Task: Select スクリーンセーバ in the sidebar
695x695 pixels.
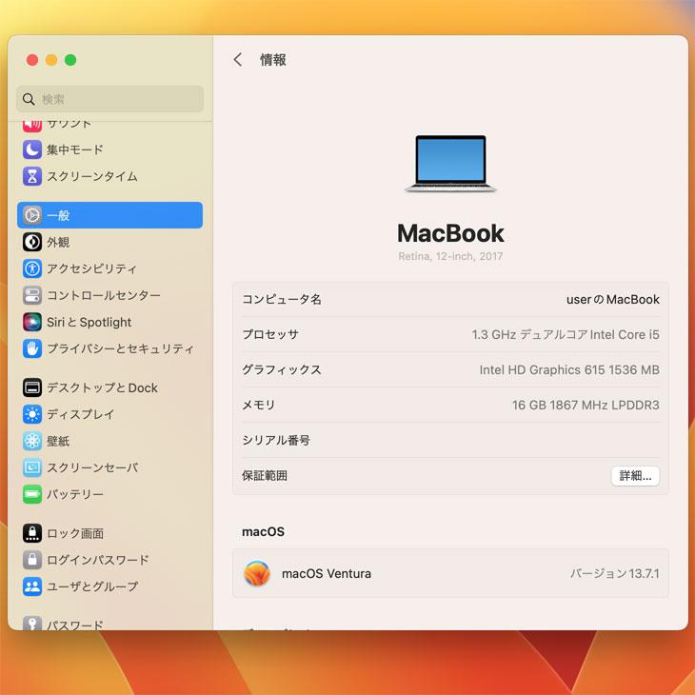Action: [x=92, y=467]
